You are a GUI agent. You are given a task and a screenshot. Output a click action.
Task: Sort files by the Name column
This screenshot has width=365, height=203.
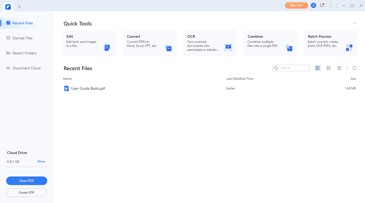coord(67,78)
